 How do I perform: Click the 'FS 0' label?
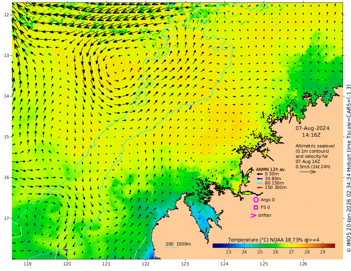tap(265, 208)
